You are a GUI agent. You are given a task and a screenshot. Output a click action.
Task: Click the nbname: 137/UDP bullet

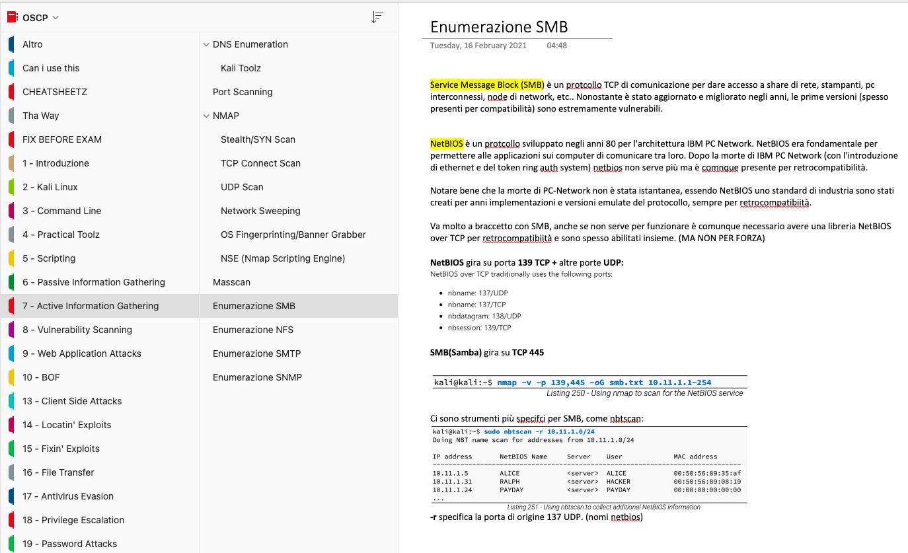coord(477,293)
